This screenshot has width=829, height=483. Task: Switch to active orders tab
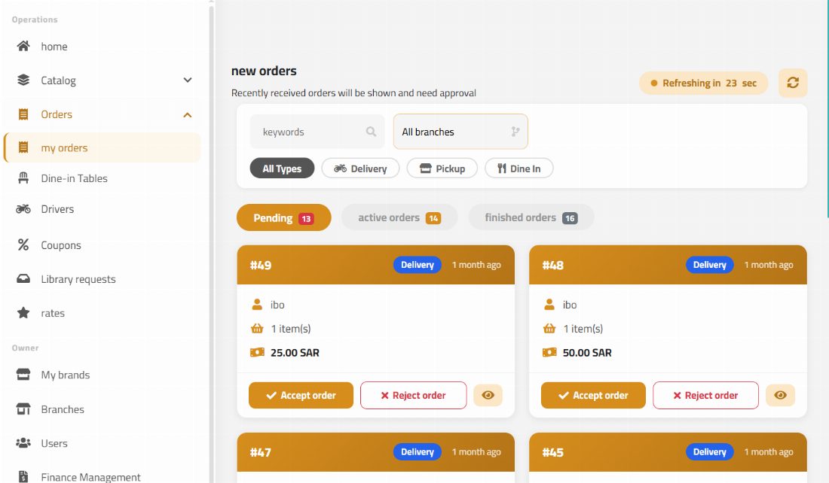pos(399,217)
